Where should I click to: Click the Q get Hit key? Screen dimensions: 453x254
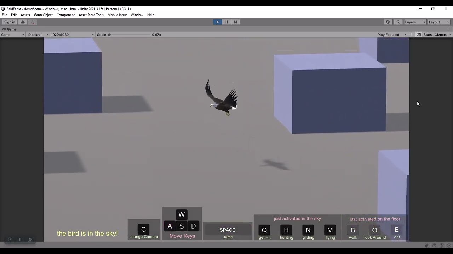[264, 230]
